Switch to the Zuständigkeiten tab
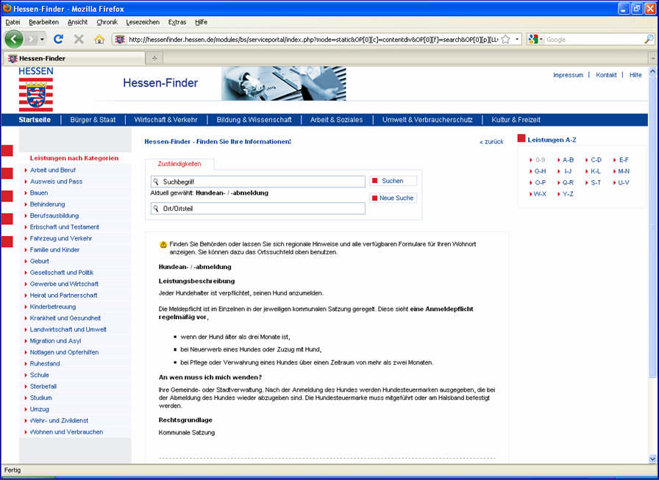This screenshot has width=659, height=480. pyautogui.click(x=179, y=164)
